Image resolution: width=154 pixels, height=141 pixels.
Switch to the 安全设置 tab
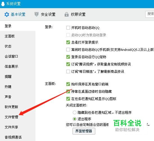point(45,14)
